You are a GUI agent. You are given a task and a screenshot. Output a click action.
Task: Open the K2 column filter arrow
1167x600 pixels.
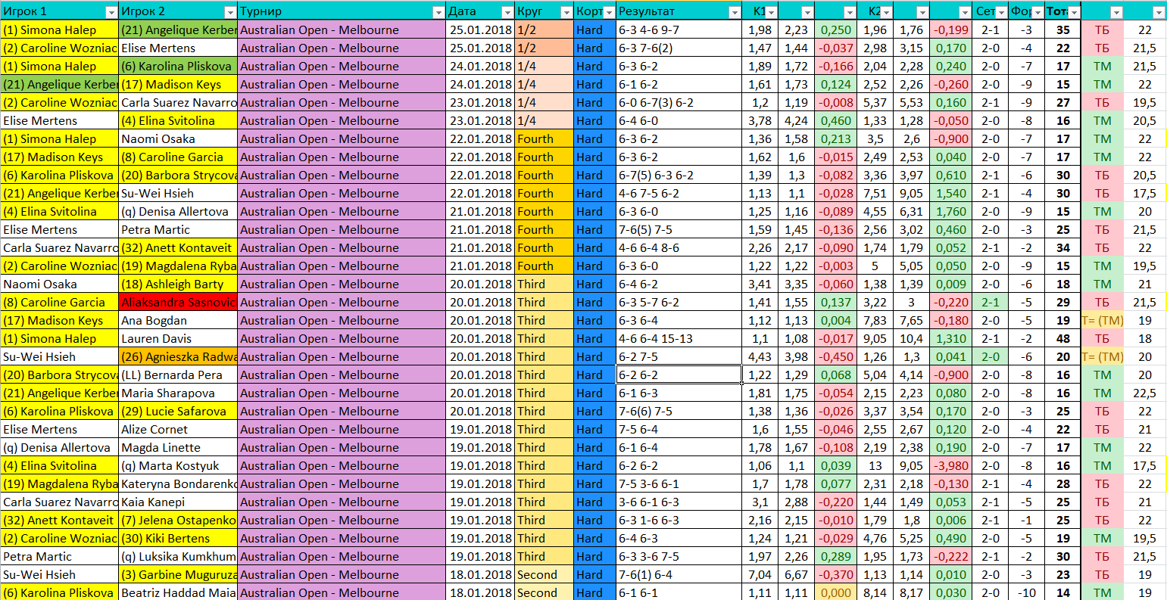click(884, 12)
